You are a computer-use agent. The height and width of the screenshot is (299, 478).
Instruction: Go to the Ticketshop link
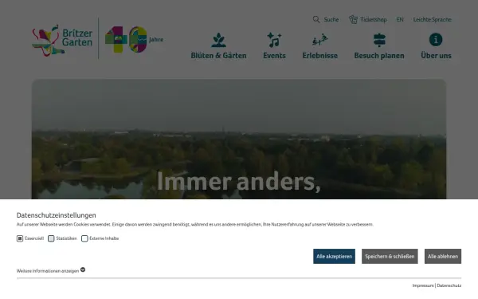(374, 19)
